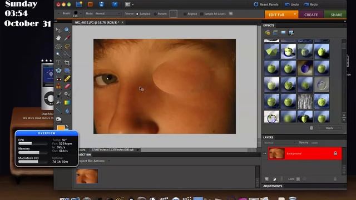Create a new layer in Layers panel
This screenshot has width=356, height=200.
[x=267, y=179]
